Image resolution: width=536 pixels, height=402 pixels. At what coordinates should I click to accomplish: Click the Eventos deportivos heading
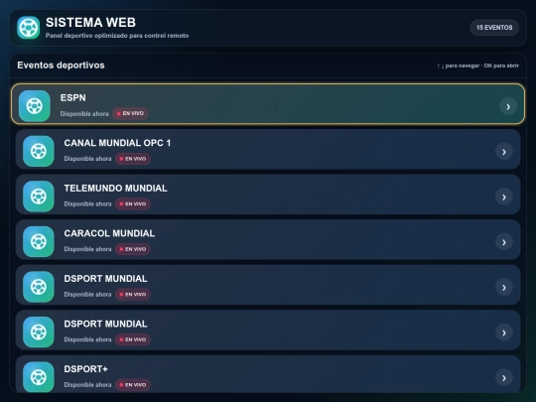pos(61,66)
